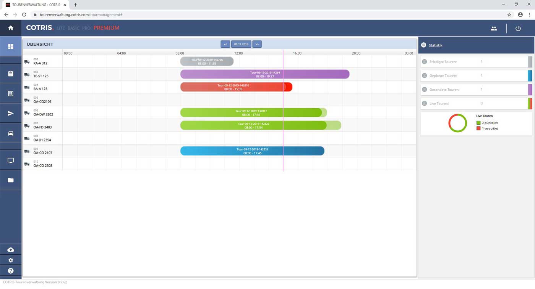Open the clipboard orders icon
Viewport: 535px width, 289px height.
(x=11, y=74)
